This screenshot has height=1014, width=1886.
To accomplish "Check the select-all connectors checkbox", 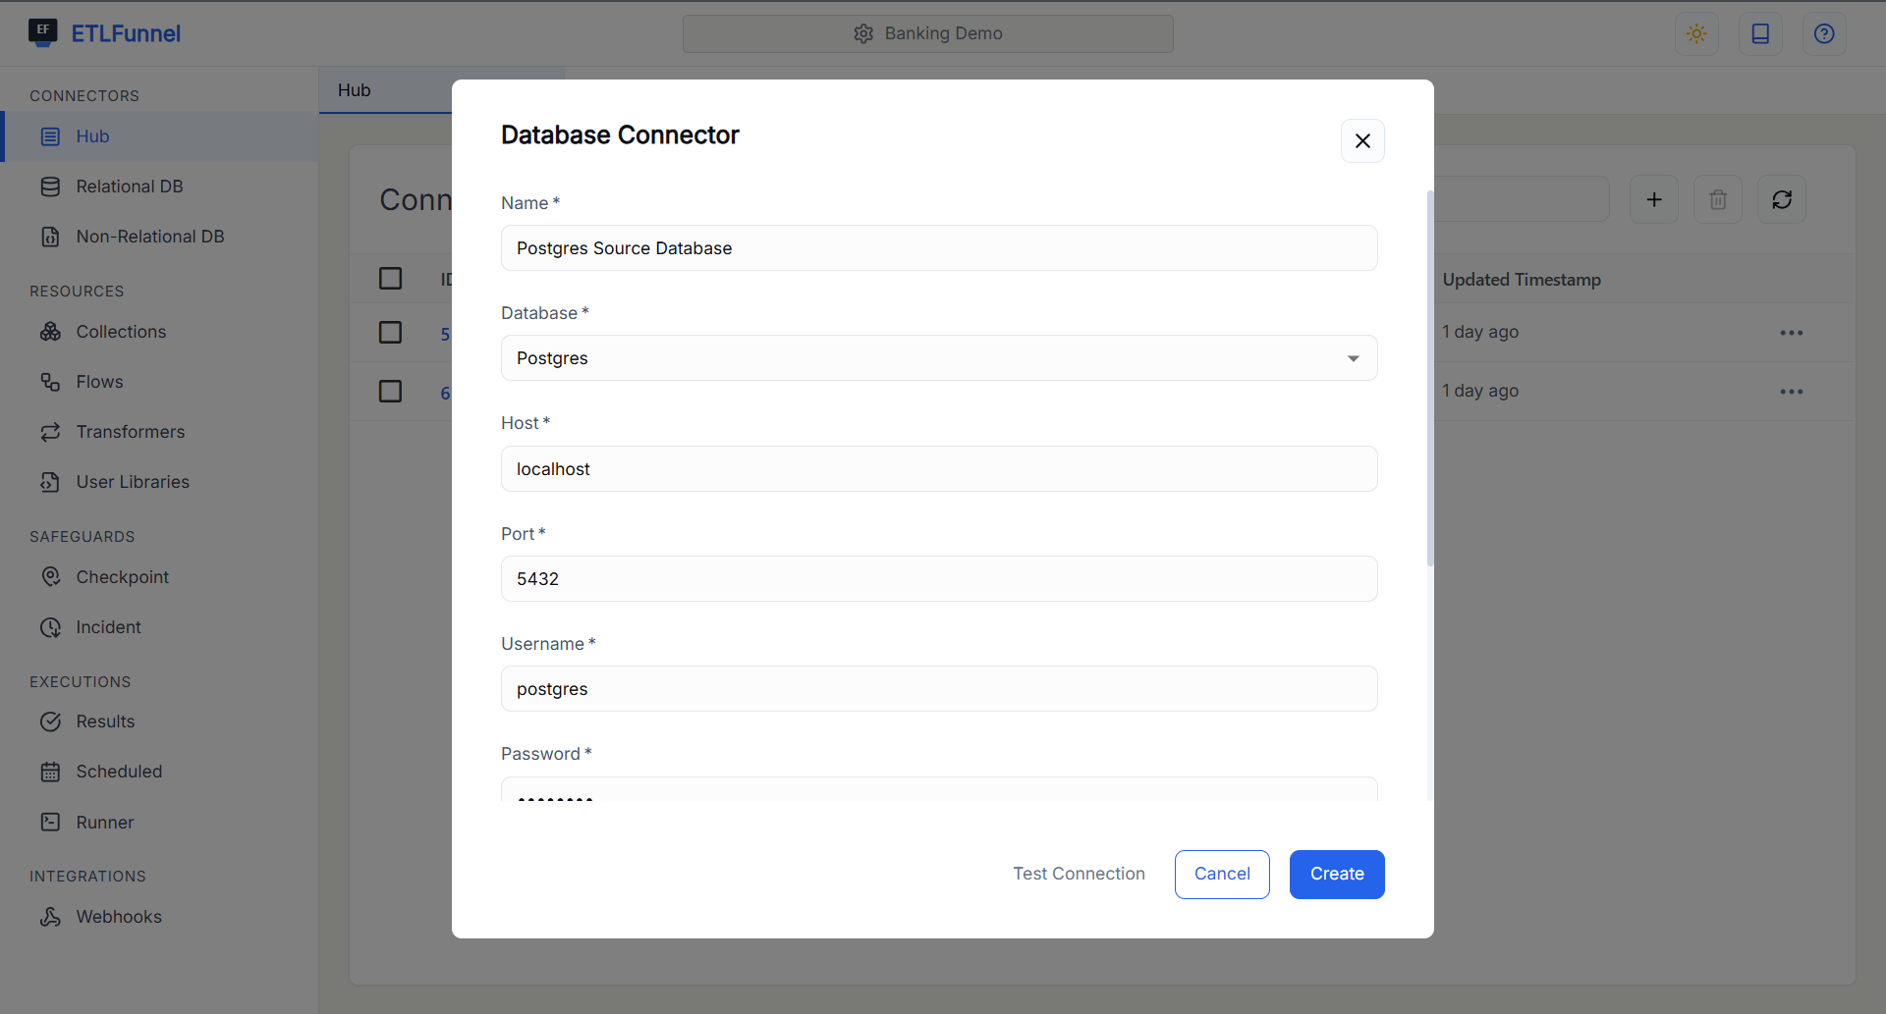I will pyautogui.click(x=390, y=278).
